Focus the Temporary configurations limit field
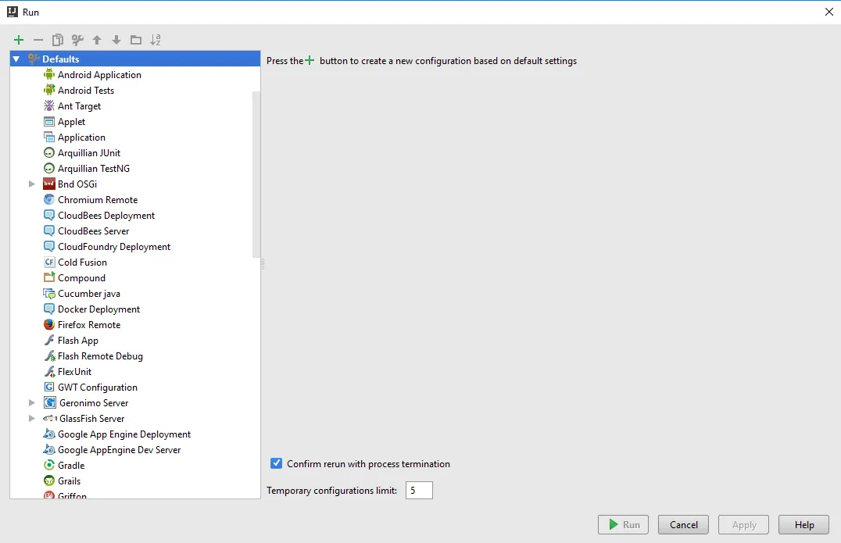The image size is (841, 543). pos(419,491)
